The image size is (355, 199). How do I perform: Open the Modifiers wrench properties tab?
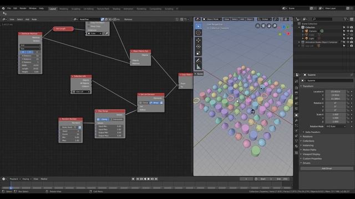[x=296, y=121]
